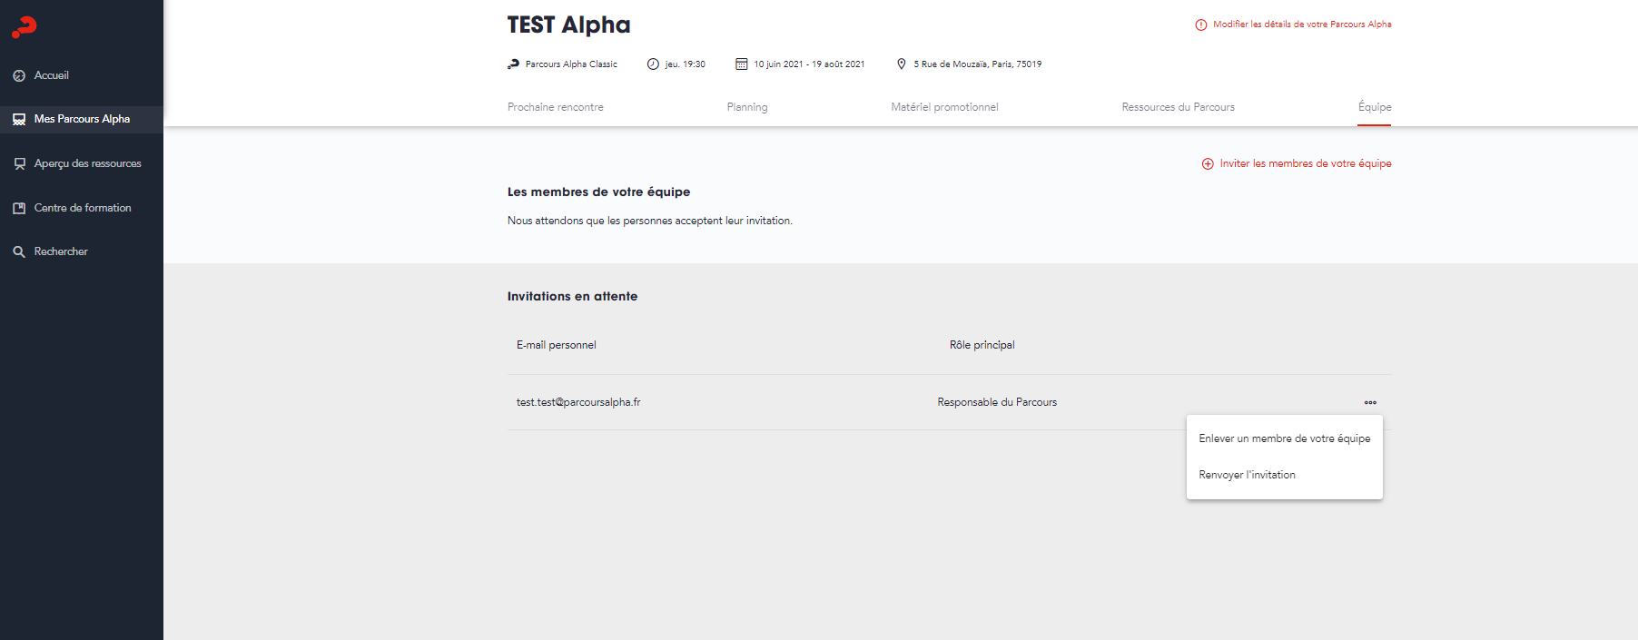Click the address 5 Rue de Mouzaïa text
Viewport: 1638px width, 640px height.
(x=978, y=64)
